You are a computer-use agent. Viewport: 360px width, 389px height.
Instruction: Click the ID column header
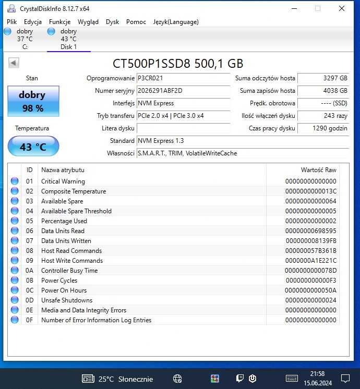coord(30,170)
